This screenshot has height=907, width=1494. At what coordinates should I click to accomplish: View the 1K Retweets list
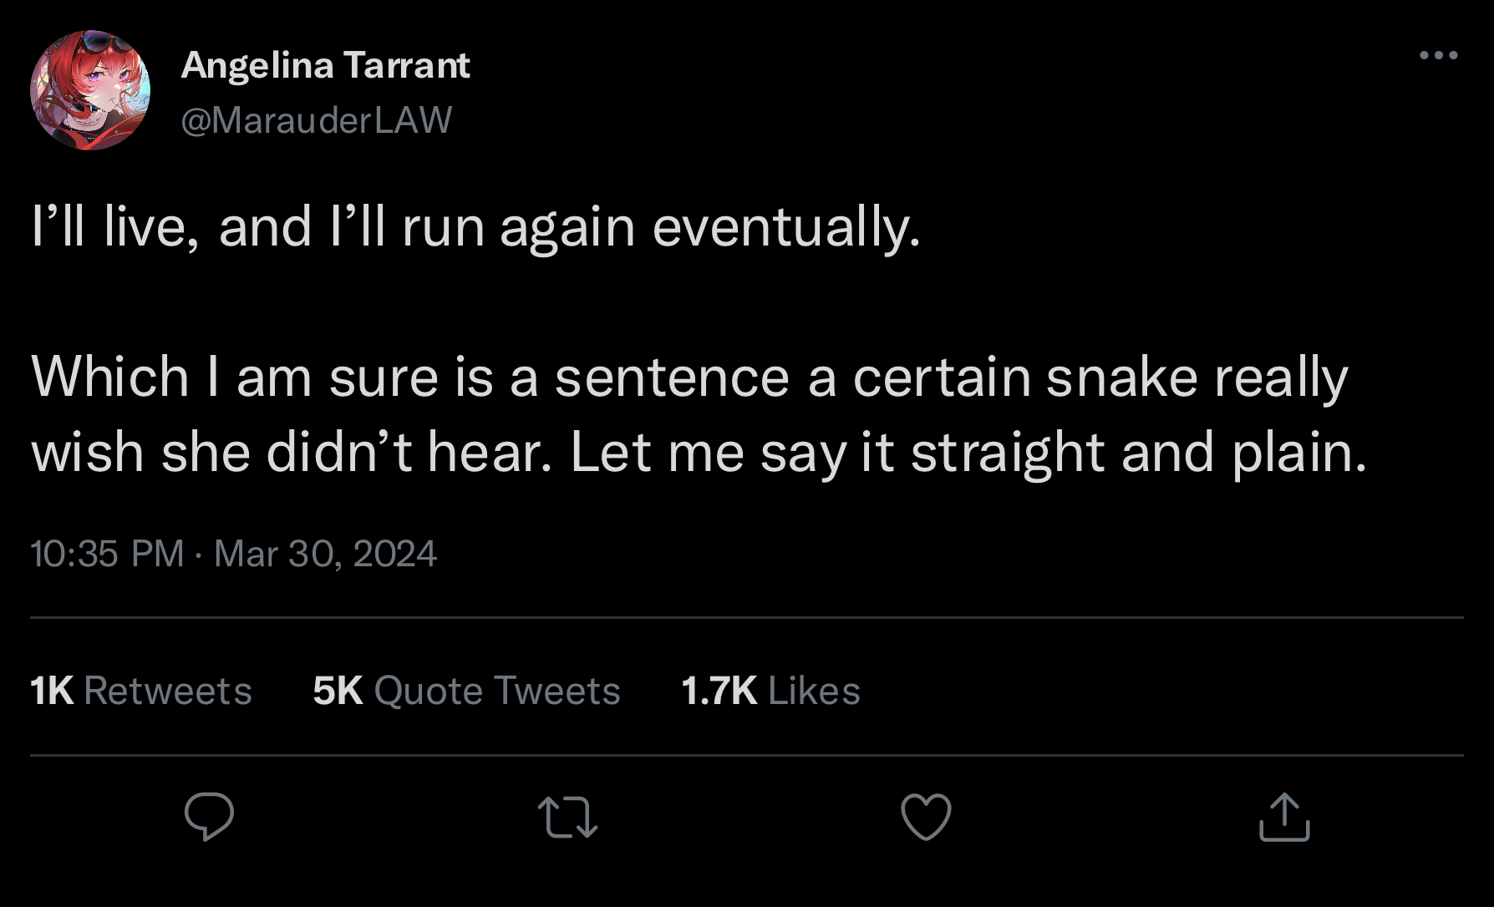141,691
